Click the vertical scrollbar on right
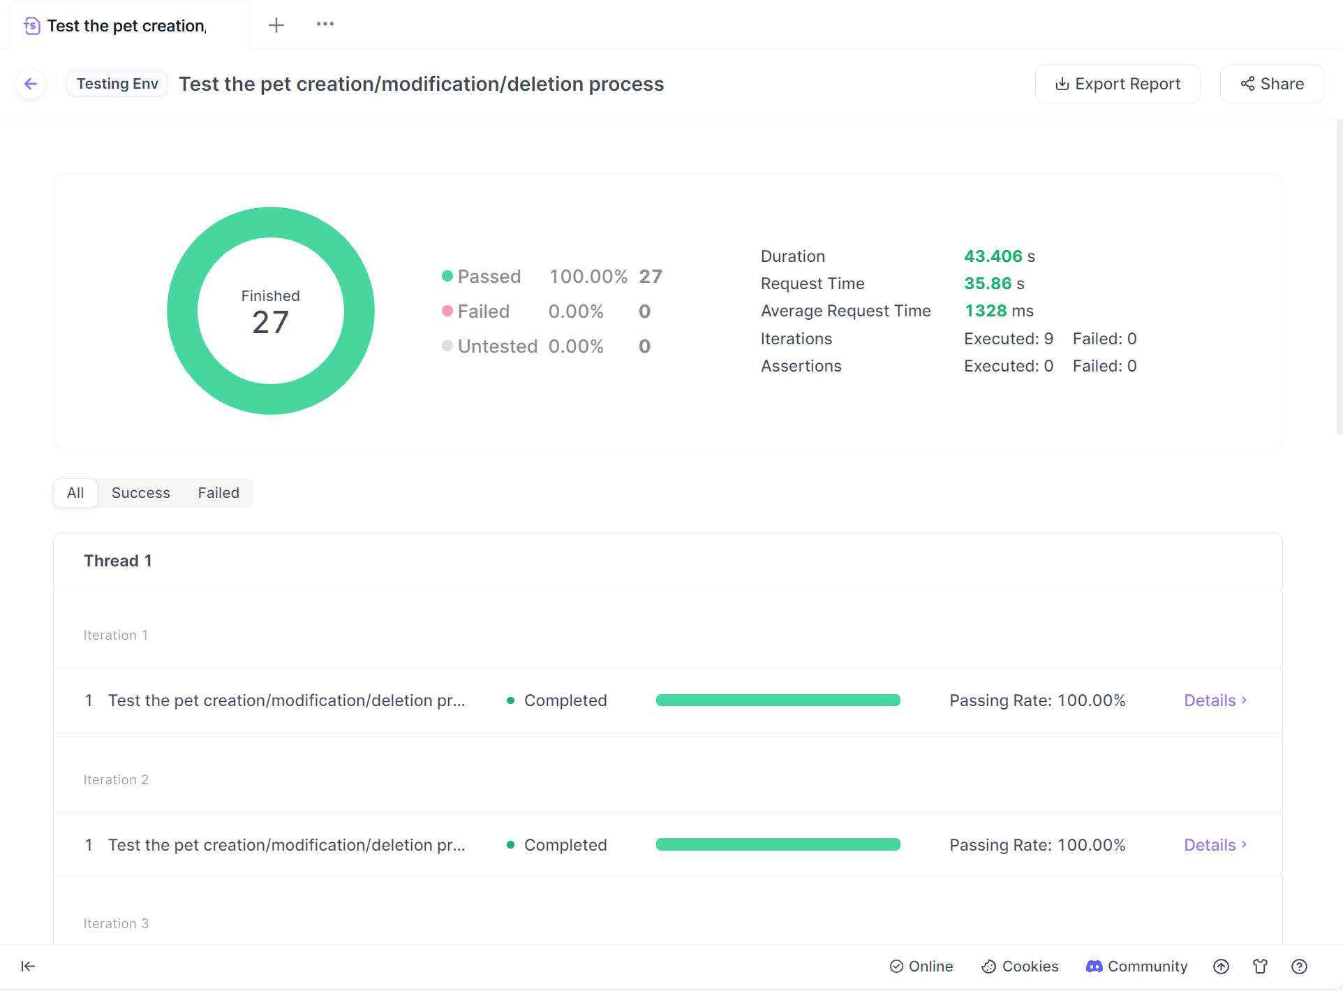Screen dimensions: 1343x991 click(x=1339, y=278)
